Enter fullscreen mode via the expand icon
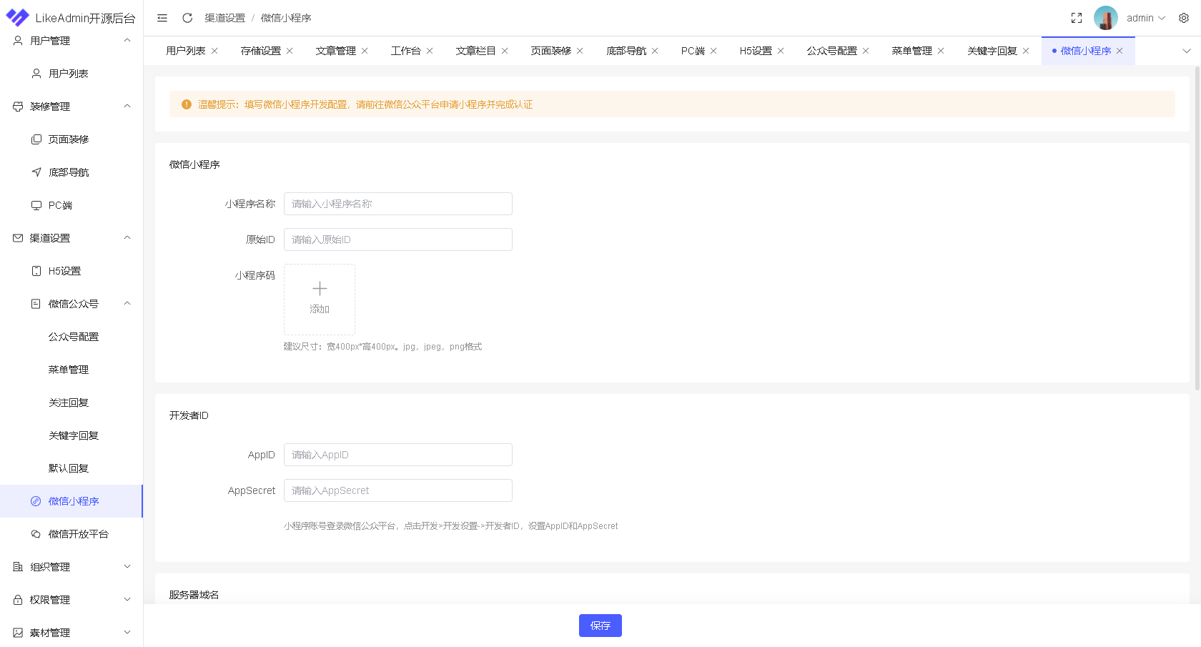The image size is (1201, 647). click(x=1077, y=18)
